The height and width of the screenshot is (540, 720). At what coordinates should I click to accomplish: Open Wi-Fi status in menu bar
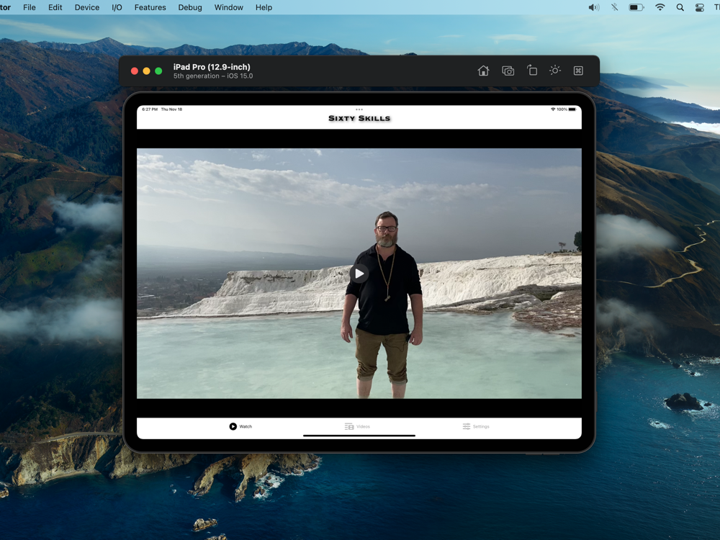coord(660,7)
